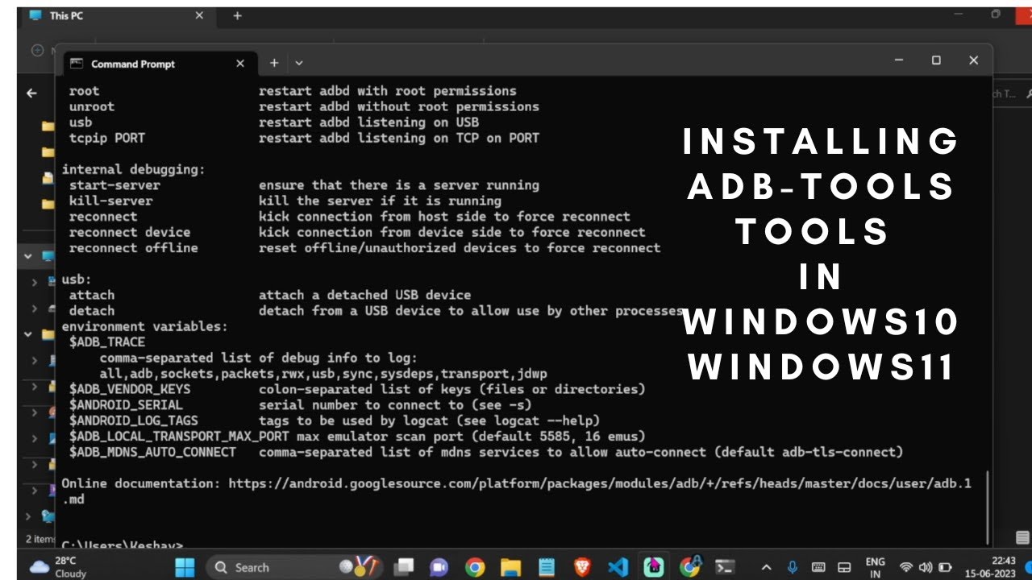
Task: Open Wi-Fi network settings in the tray
Action: [x=906, y=567]
